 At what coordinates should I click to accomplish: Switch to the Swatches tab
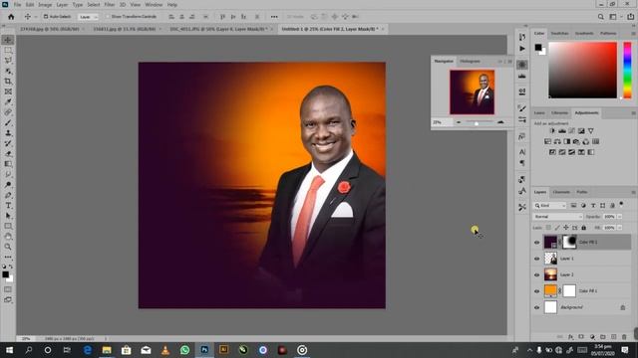click(559, 33)
